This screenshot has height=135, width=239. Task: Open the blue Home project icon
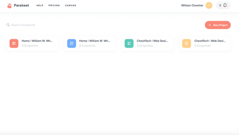[71, 43]
